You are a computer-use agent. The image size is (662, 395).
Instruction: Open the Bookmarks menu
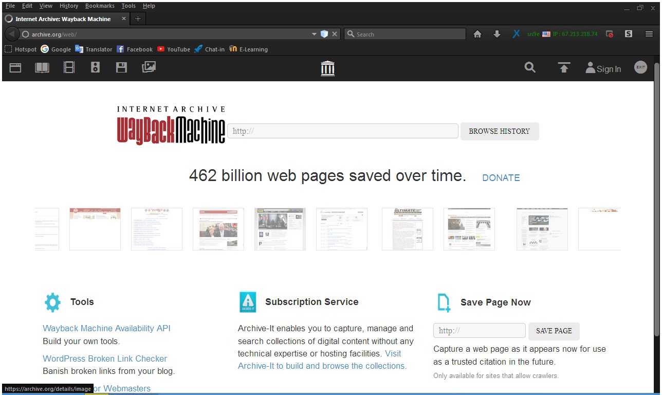point(100,6)
